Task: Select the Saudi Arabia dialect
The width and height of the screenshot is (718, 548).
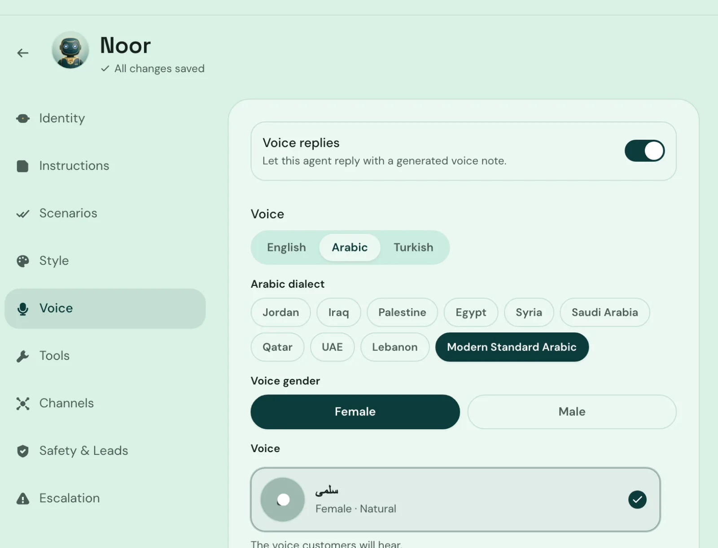Action: 604,312
